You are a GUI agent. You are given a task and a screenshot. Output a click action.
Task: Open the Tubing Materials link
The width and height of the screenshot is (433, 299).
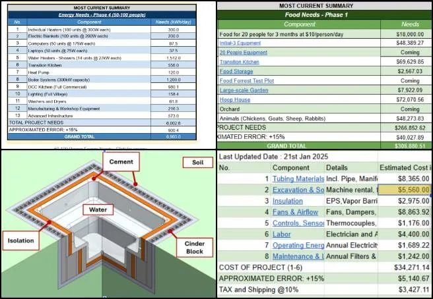(298, 179)
